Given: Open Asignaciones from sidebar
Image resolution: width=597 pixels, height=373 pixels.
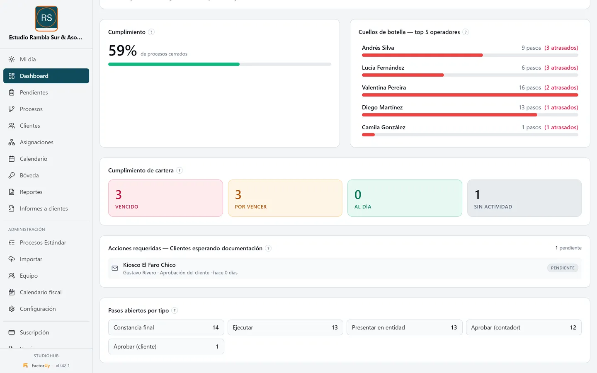Looking at the screenshot, I should click(46, 142).
